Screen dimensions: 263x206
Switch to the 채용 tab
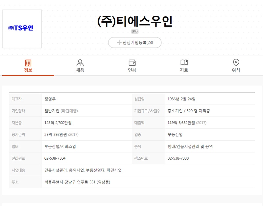point(80,66)
